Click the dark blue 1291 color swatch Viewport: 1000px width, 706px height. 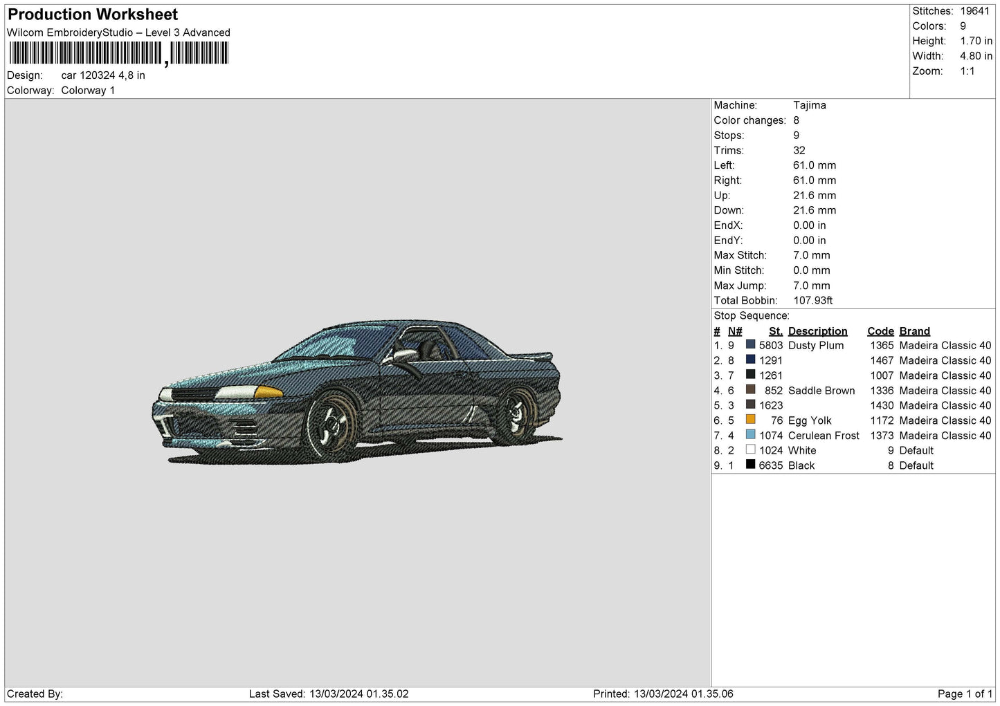pos(750,360)
